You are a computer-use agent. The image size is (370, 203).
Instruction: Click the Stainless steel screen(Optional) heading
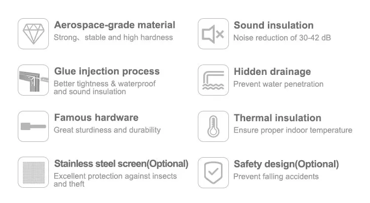tap(121, 164)
